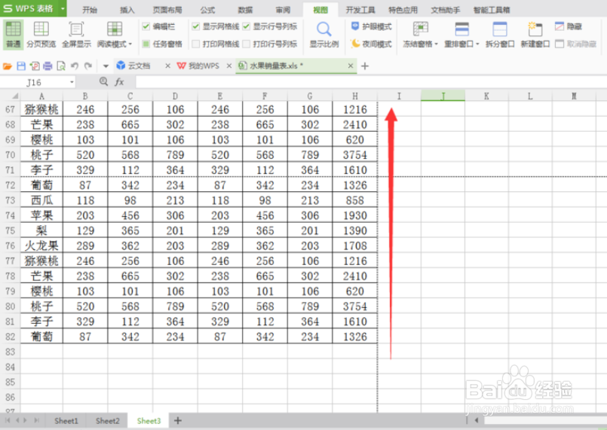
Task: Click the open folder icon in quick toolbar
Action: point(8,66)
